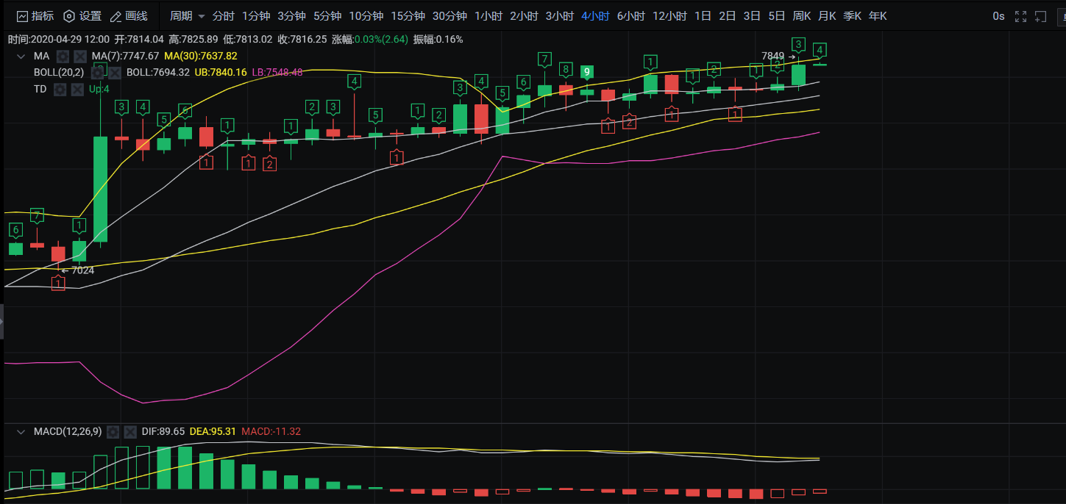The image size is (1066, 504).
Task: Click the DEA:95.31 value
Action: coord(213,431)
